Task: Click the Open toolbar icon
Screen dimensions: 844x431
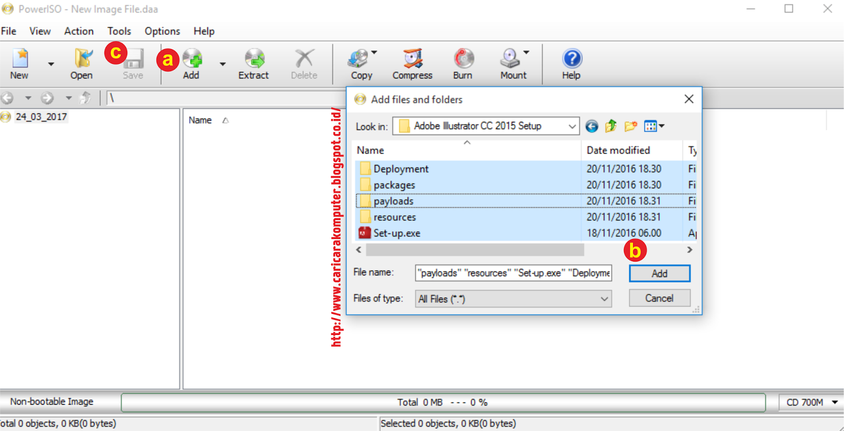Action: (x=83, y=59)
